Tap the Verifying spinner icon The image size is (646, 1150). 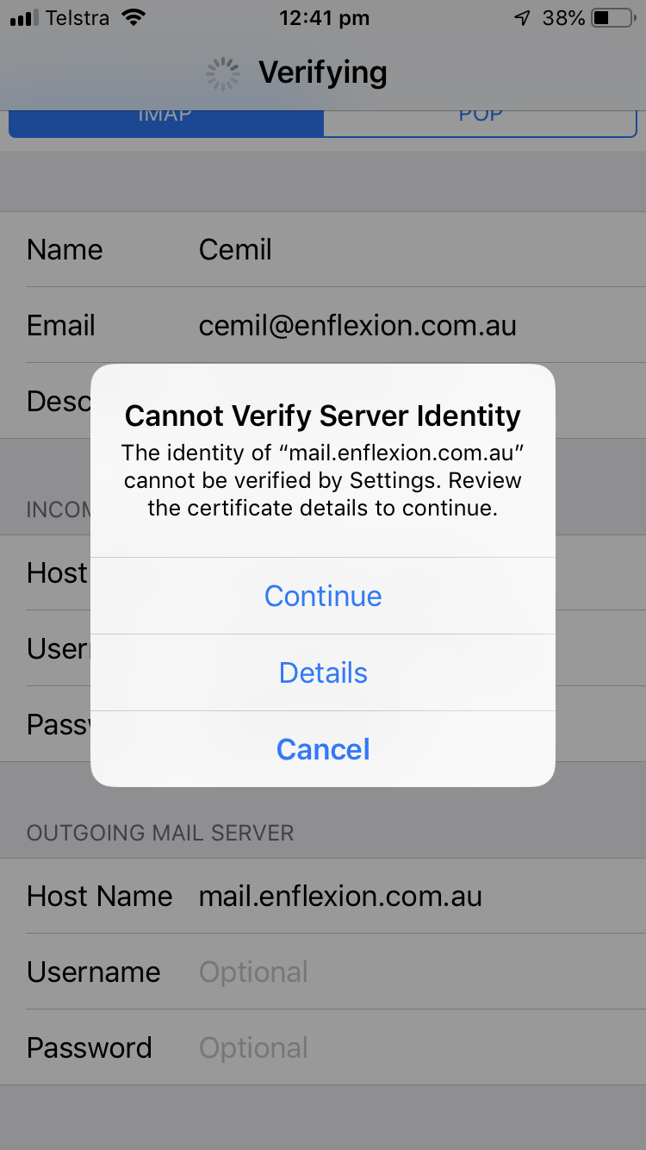pyautogui.click(x=223, y=74)
